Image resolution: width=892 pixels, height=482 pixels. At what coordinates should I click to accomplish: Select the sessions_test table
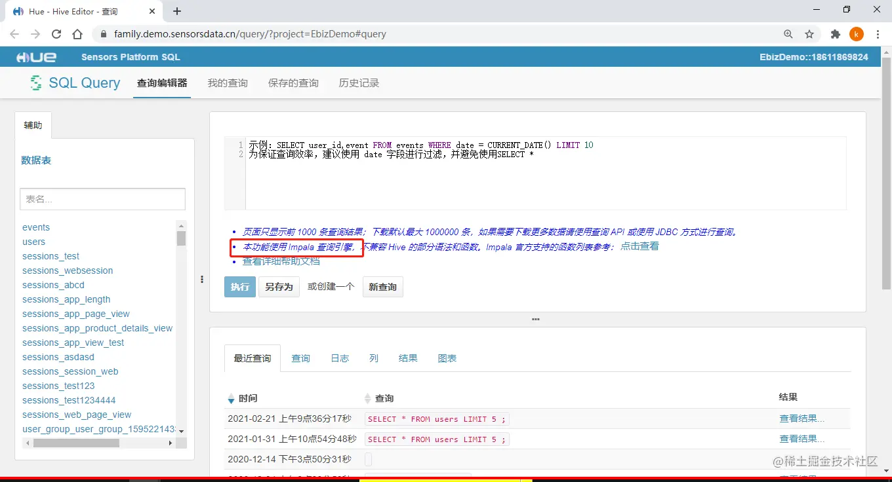[51, 256]
